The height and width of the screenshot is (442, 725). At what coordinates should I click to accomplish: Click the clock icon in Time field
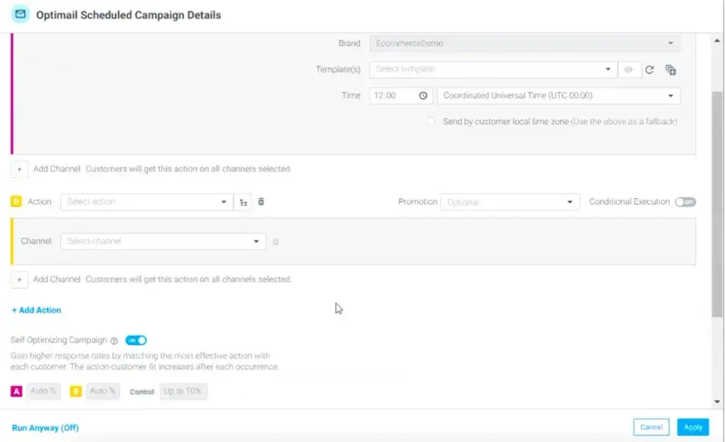tap(423, 96)
